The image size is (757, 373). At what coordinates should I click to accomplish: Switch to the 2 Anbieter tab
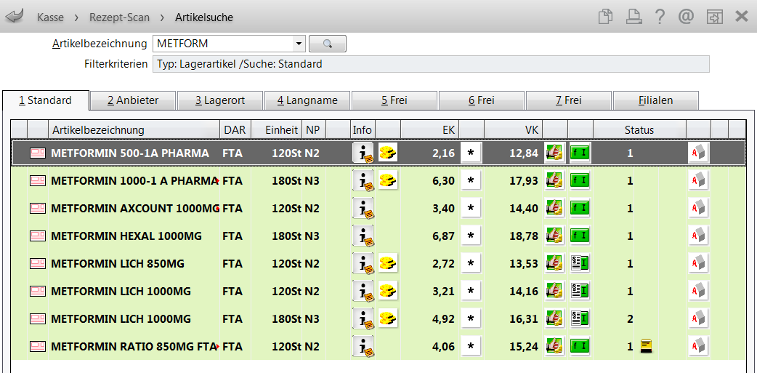click(x=133, y=100)
